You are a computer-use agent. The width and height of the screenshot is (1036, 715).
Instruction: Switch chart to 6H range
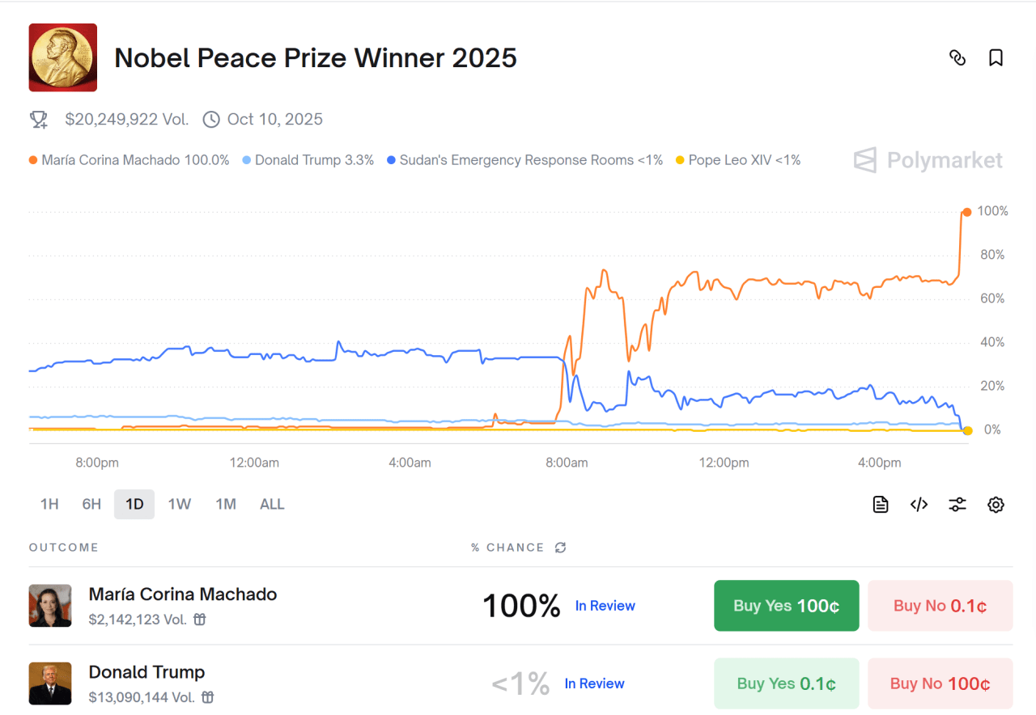(x=91, y=505)
